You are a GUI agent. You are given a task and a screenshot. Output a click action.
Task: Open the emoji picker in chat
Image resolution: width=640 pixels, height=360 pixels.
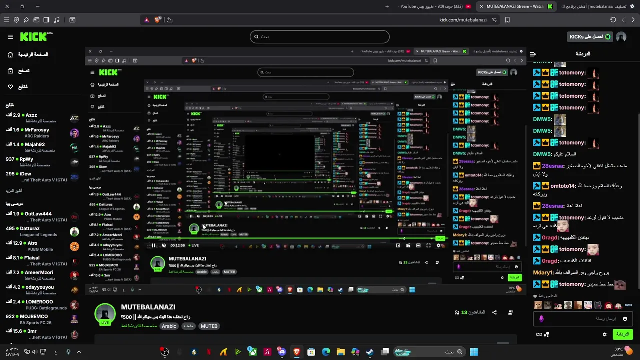[625, 318]
